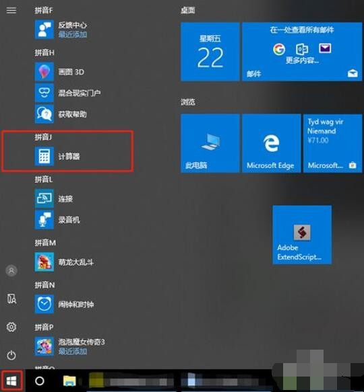This screenshot has width=364, height=392.
Task: Click the 拼音P group header
Action: (44, 327)
